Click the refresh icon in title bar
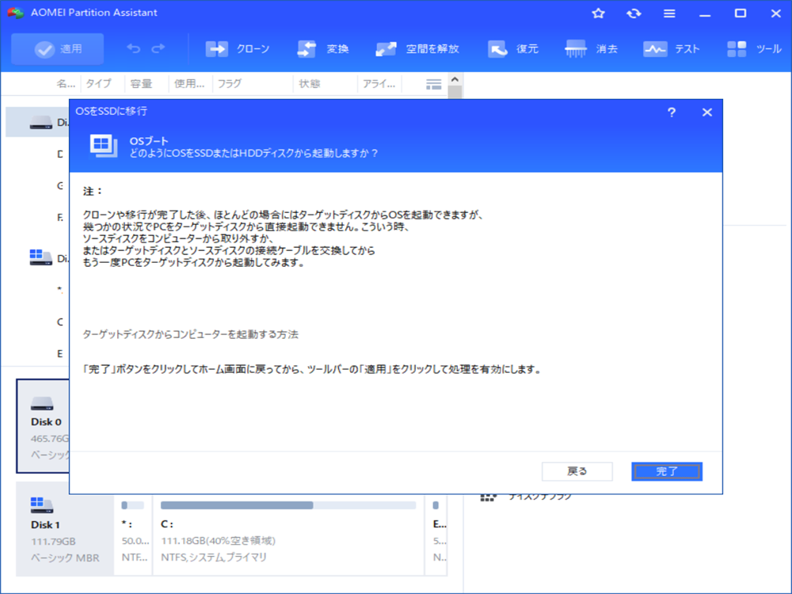Screen dimensions: 792x594 [x=634, y=13]
